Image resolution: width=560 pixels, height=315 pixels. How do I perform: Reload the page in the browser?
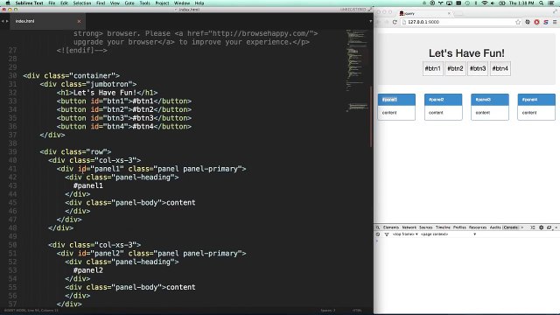(395, 22)
